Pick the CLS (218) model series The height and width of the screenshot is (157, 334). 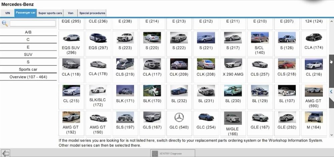pos(287,70)
